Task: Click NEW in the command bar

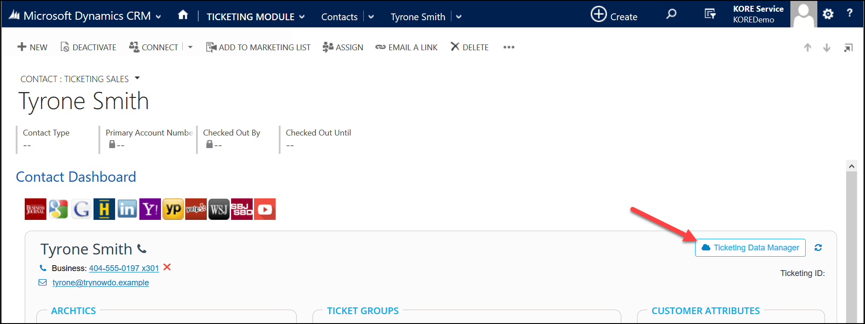Action: click(x=32, y=47)
